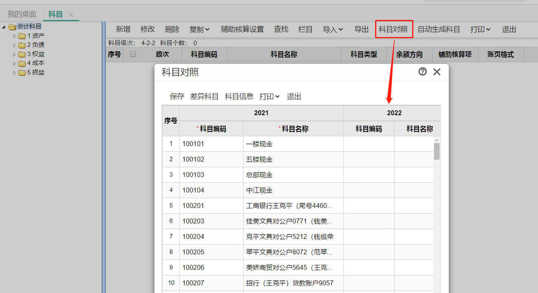Open the 复制 dropdown in toolbar

tap(200, 29)
